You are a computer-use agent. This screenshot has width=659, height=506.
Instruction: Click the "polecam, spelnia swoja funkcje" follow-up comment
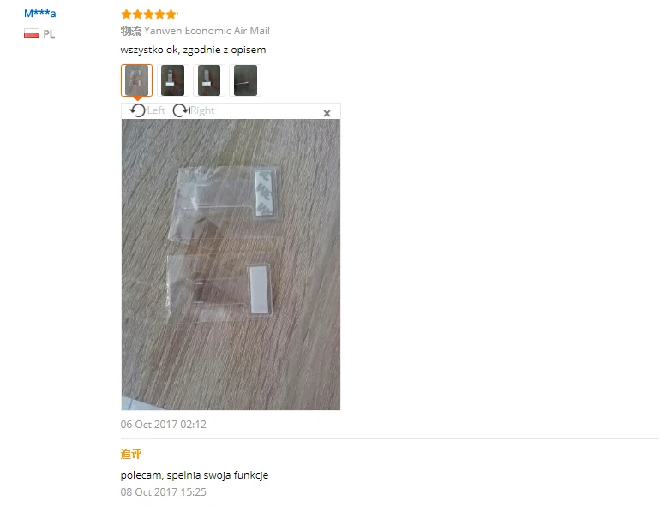(x=195, y=475)
